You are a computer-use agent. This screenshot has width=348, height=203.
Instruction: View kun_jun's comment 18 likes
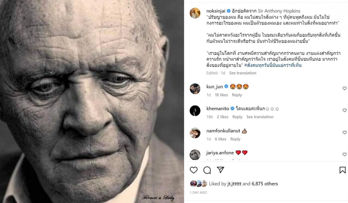pos(221,95)
